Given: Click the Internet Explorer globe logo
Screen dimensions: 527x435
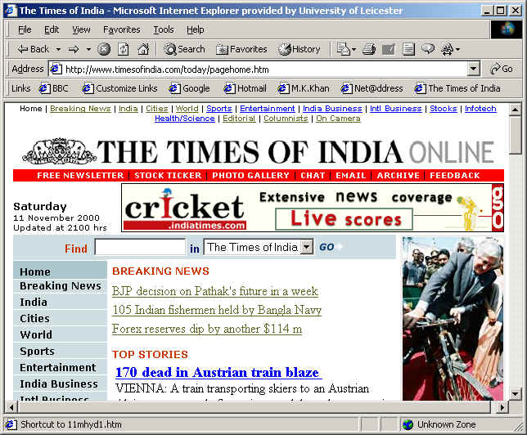Looking at the screenshot, I should click(x=507, y=29).
